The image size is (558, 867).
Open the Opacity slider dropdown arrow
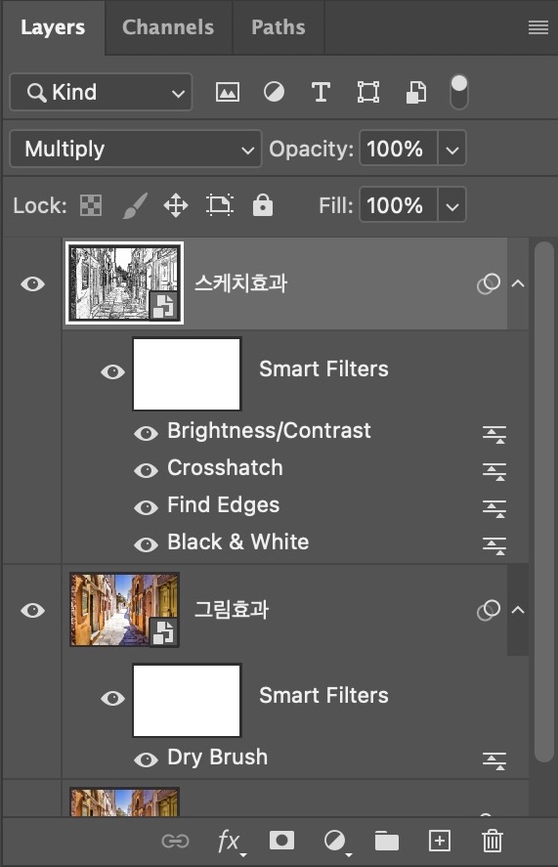[451, 149]
